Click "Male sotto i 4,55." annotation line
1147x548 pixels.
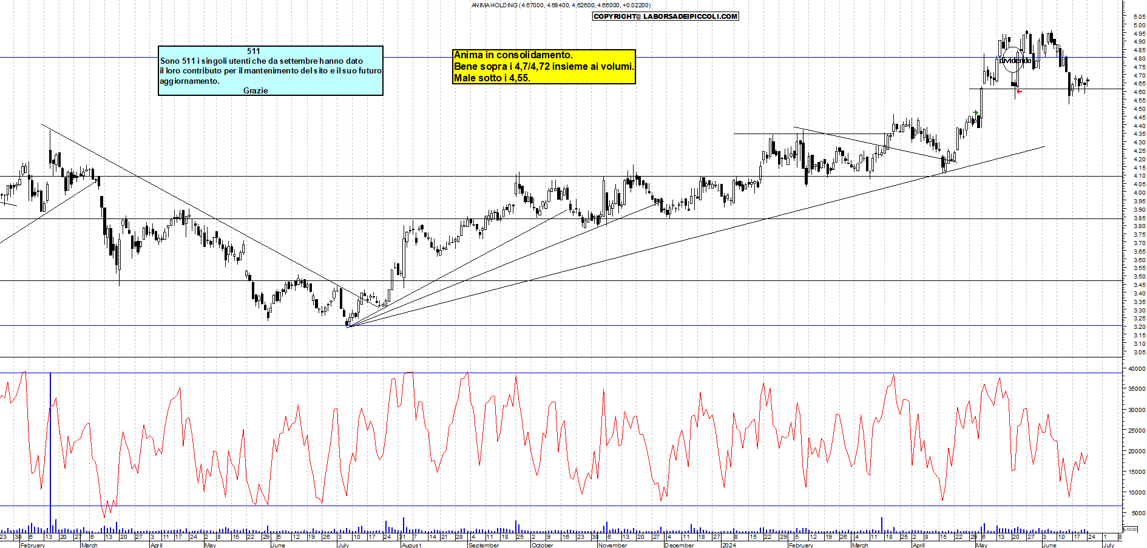[492, 78]
